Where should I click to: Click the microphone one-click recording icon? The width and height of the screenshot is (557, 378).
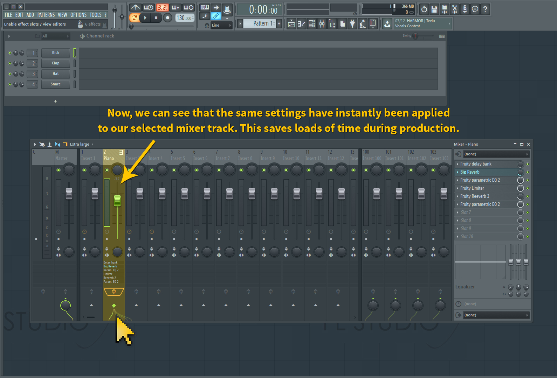(x=465, y=9)
